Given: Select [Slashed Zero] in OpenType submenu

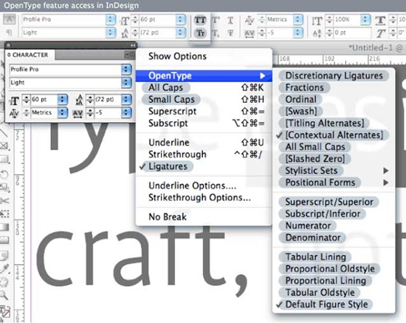Looking at the screenshot, I should click(x=315, y=159).
